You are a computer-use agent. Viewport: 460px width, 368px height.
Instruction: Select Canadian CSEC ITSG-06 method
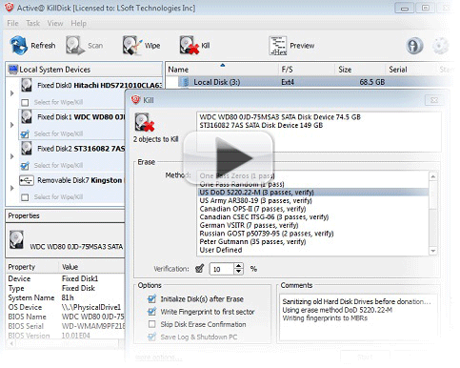point(264,217)
